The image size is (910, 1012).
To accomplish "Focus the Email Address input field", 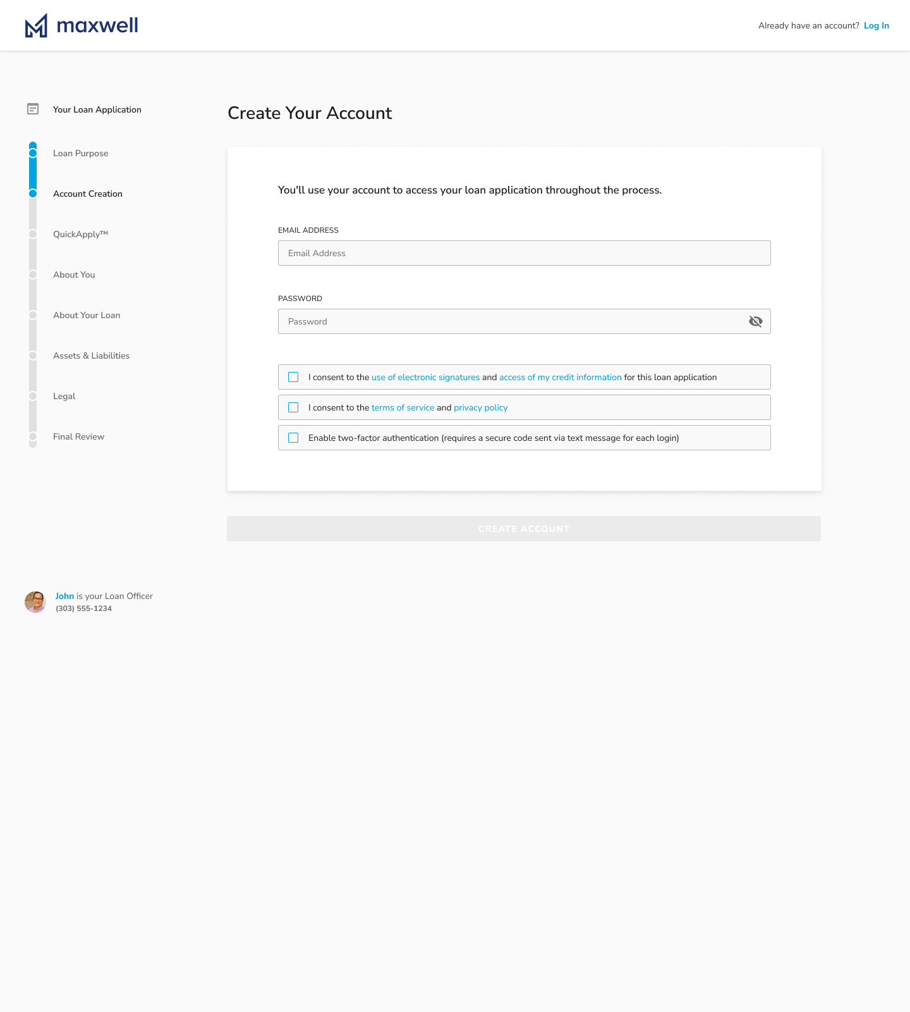I will tap(525, 253).
